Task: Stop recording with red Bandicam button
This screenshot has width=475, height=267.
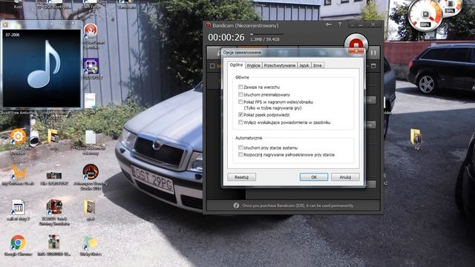Action: [356, 44]
